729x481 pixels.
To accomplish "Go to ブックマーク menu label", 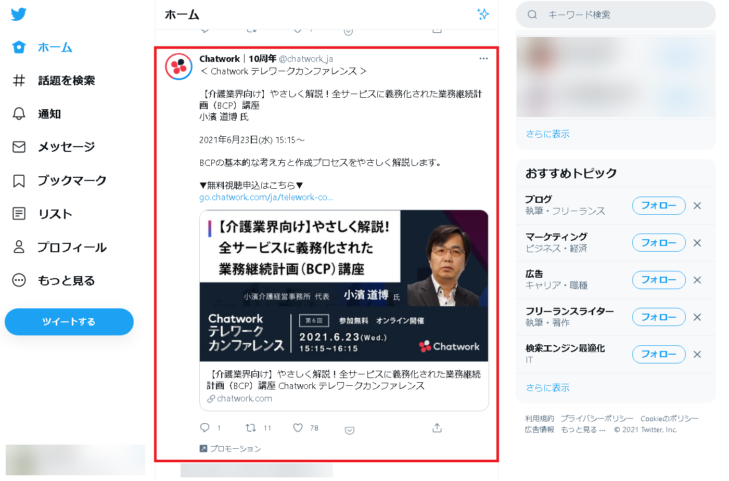I will pyautogui.click(x=72, y=180).
